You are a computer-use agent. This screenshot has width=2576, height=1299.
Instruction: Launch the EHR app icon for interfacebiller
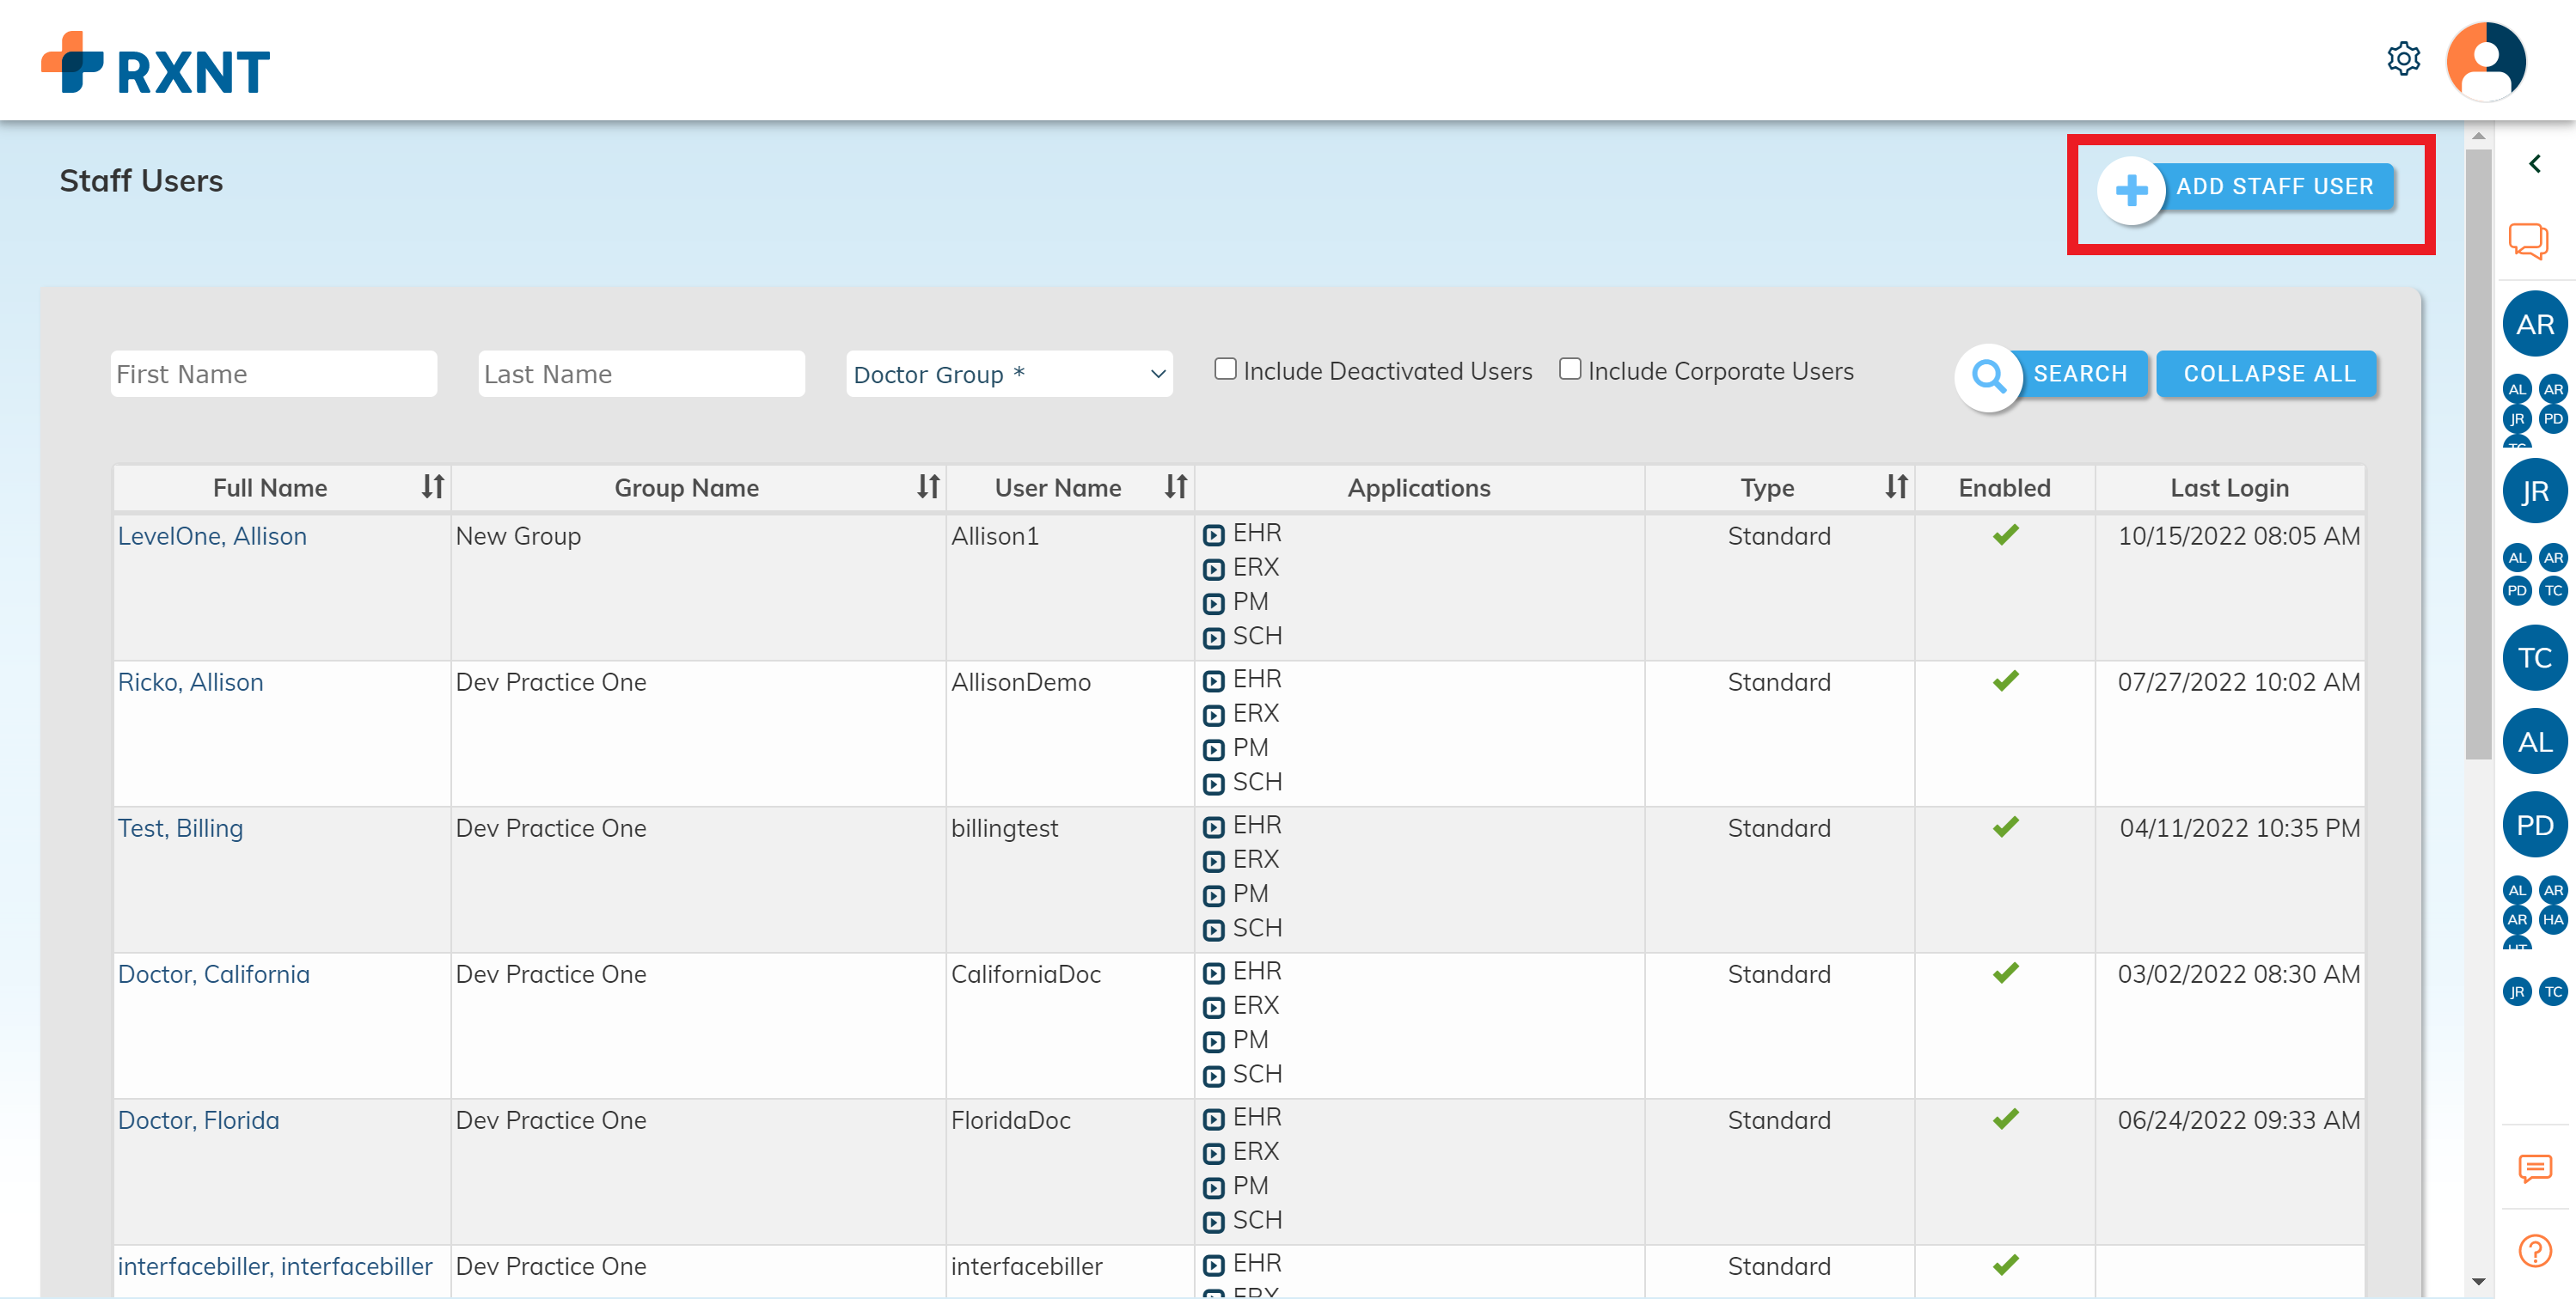tap(1213, 1265)
